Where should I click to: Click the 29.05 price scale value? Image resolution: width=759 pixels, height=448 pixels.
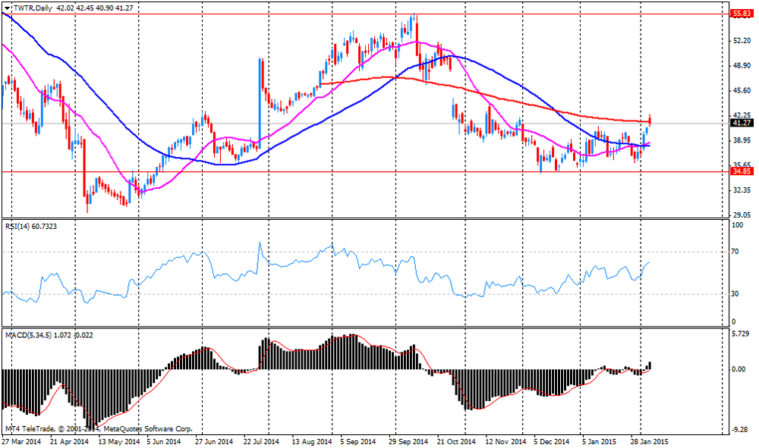pyautogui.click(x=742, y=215)
